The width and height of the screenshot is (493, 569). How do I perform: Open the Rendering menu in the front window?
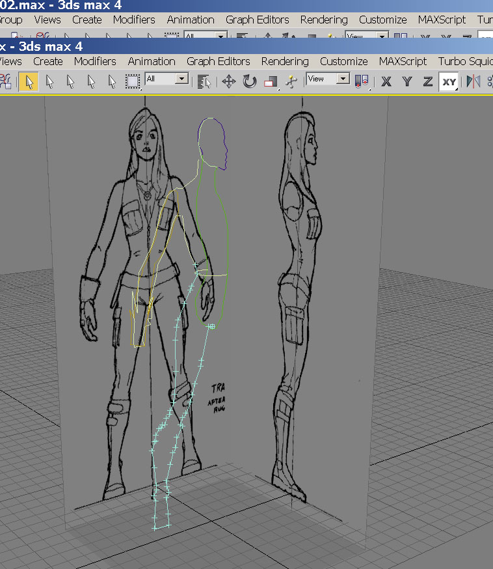[285, 61]
